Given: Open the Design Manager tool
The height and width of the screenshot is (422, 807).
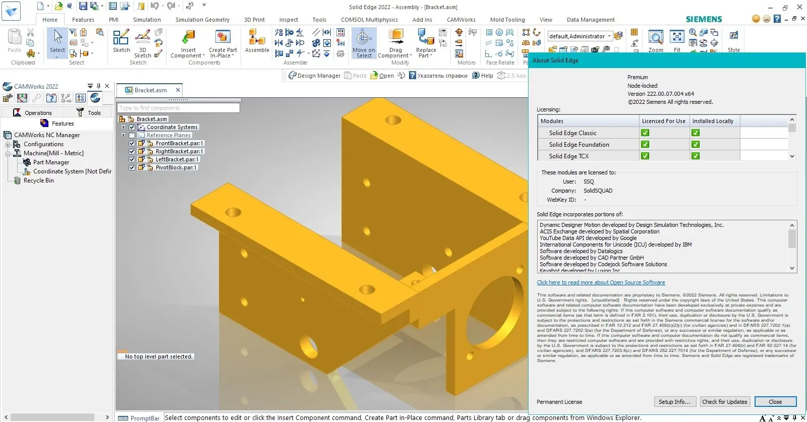Looking at the screenshot, I should [314, 76].
